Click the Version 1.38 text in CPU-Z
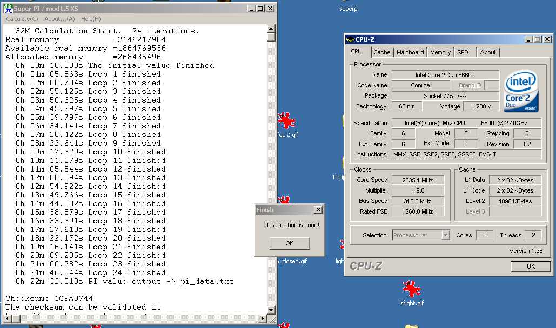This screenshot has height=328, width=556. 526,251
